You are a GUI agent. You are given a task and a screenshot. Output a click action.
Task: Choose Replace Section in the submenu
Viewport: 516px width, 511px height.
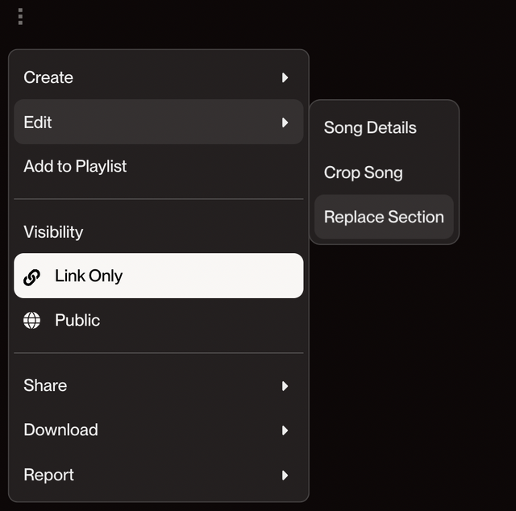(x=384, y=217)
